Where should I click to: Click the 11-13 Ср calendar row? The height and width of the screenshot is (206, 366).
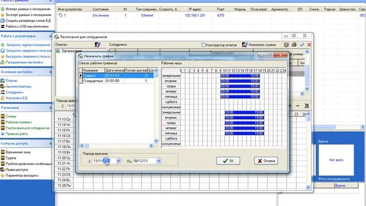[64, 119]
